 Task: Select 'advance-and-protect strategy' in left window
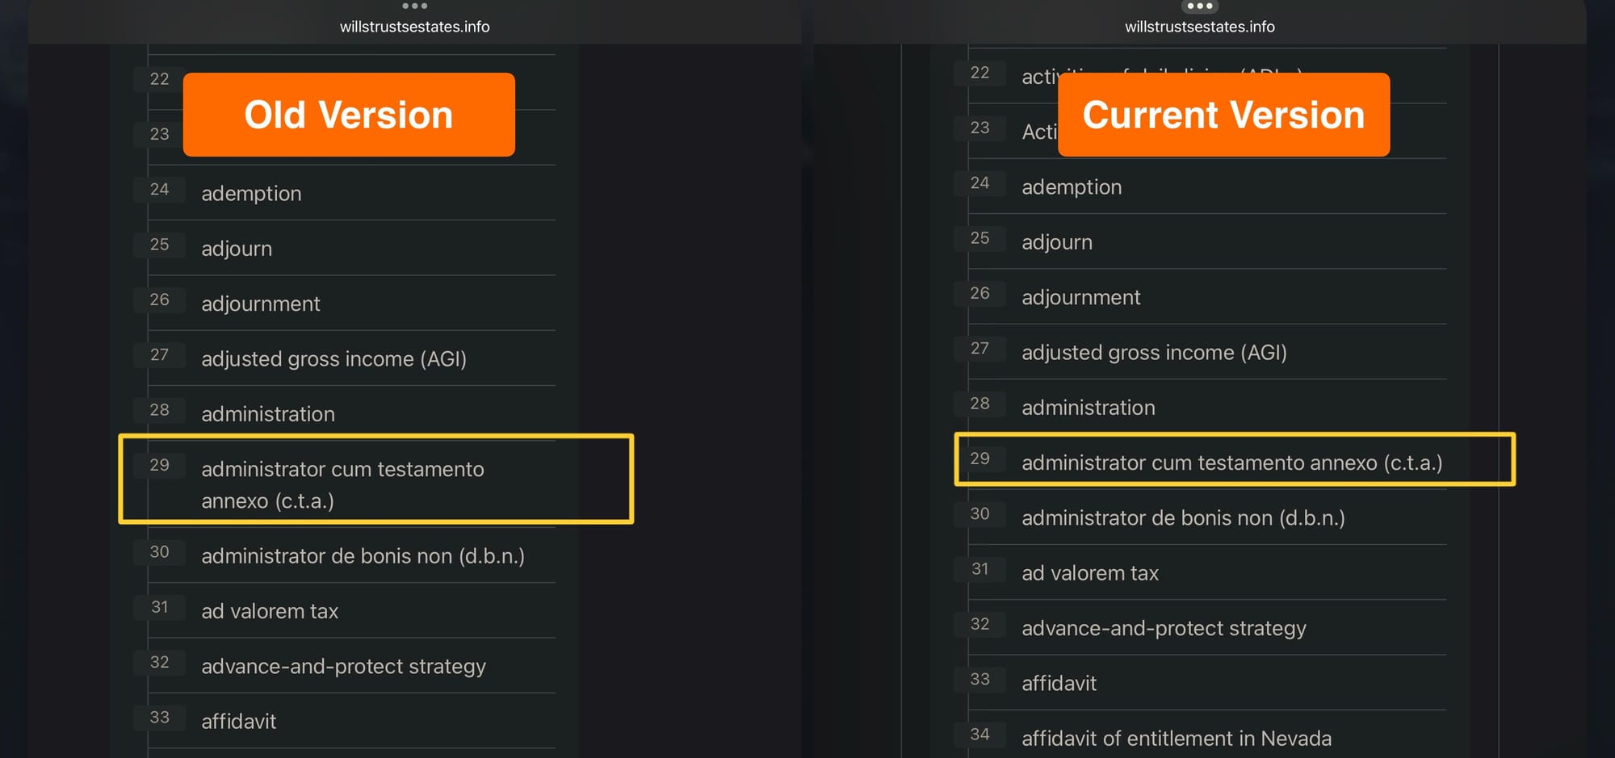343,667
